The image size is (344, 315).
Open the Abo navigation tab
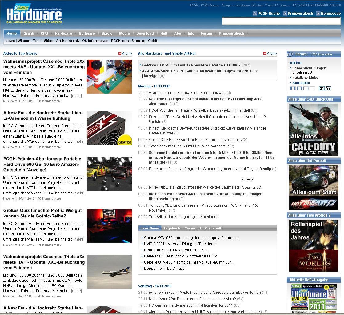pyautogui.click(x=178, y=33)
